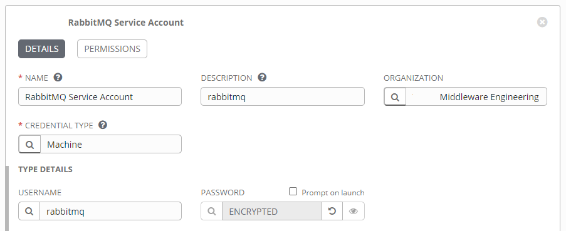The height and width of the screenshot is (231, 566).
Task: Click the username field search icon
Action: click(x=29, y=211)
